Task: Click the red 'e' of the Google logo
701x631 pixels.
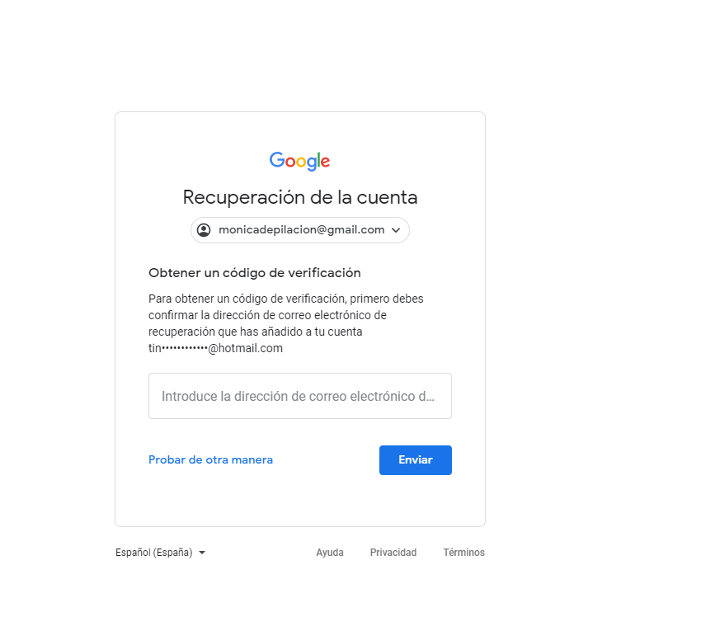Action: [326, 162]
